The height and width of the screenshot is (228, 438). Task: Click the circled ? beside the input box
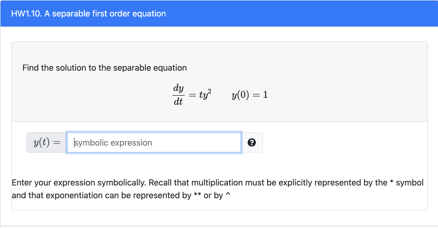point(252,142)
